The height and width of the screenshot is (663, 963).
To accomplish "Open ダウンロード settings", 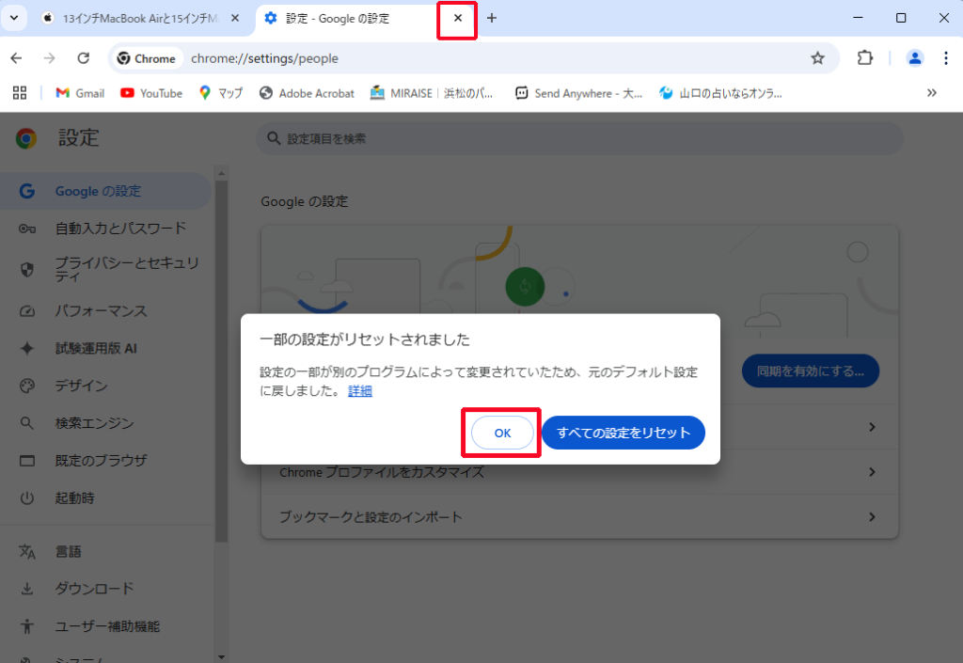I will [x=105, y=589].
